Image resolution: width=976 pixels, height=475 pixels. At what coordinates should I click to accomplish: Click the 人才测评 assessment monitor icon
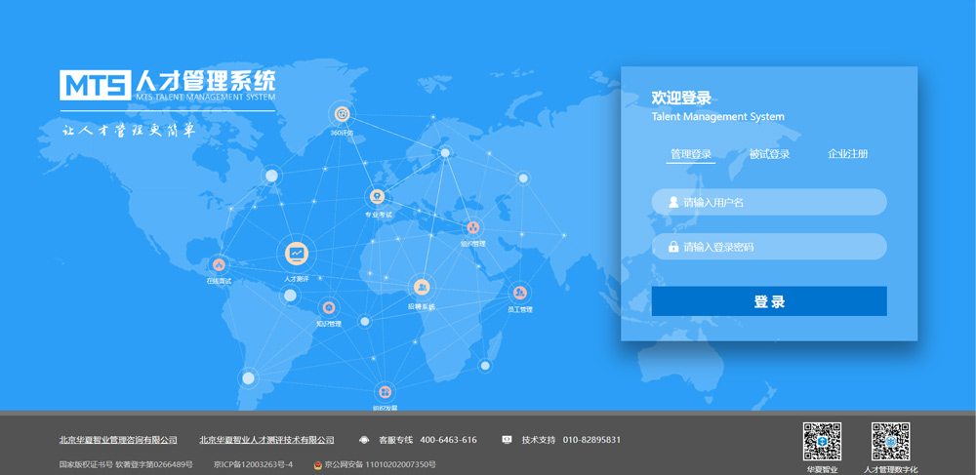pyautogui.click(x=297, y=253)
